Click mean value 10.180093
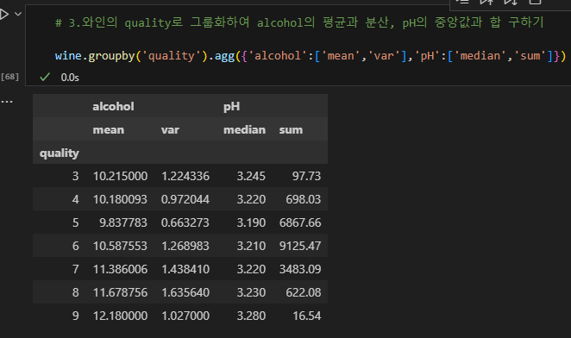This screenshot has height=338, width=571. (x=120, y=199)
